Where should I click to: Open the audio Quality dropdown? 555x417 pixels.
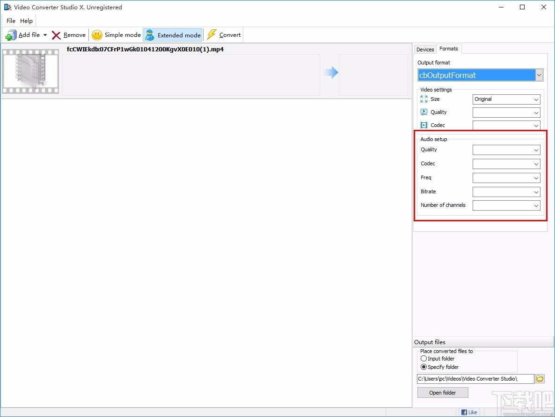pyautogui.click(x=506, y=150)
